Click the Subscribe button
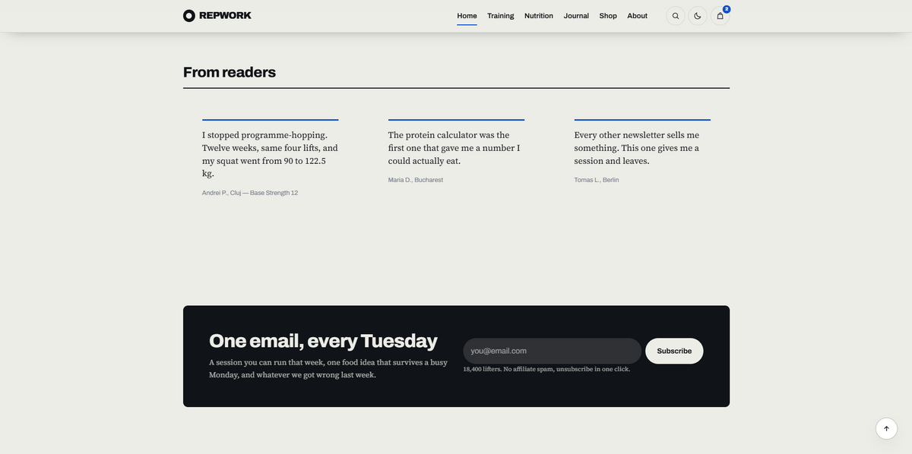Screen dimensions: 912x454 click(674, 351)
